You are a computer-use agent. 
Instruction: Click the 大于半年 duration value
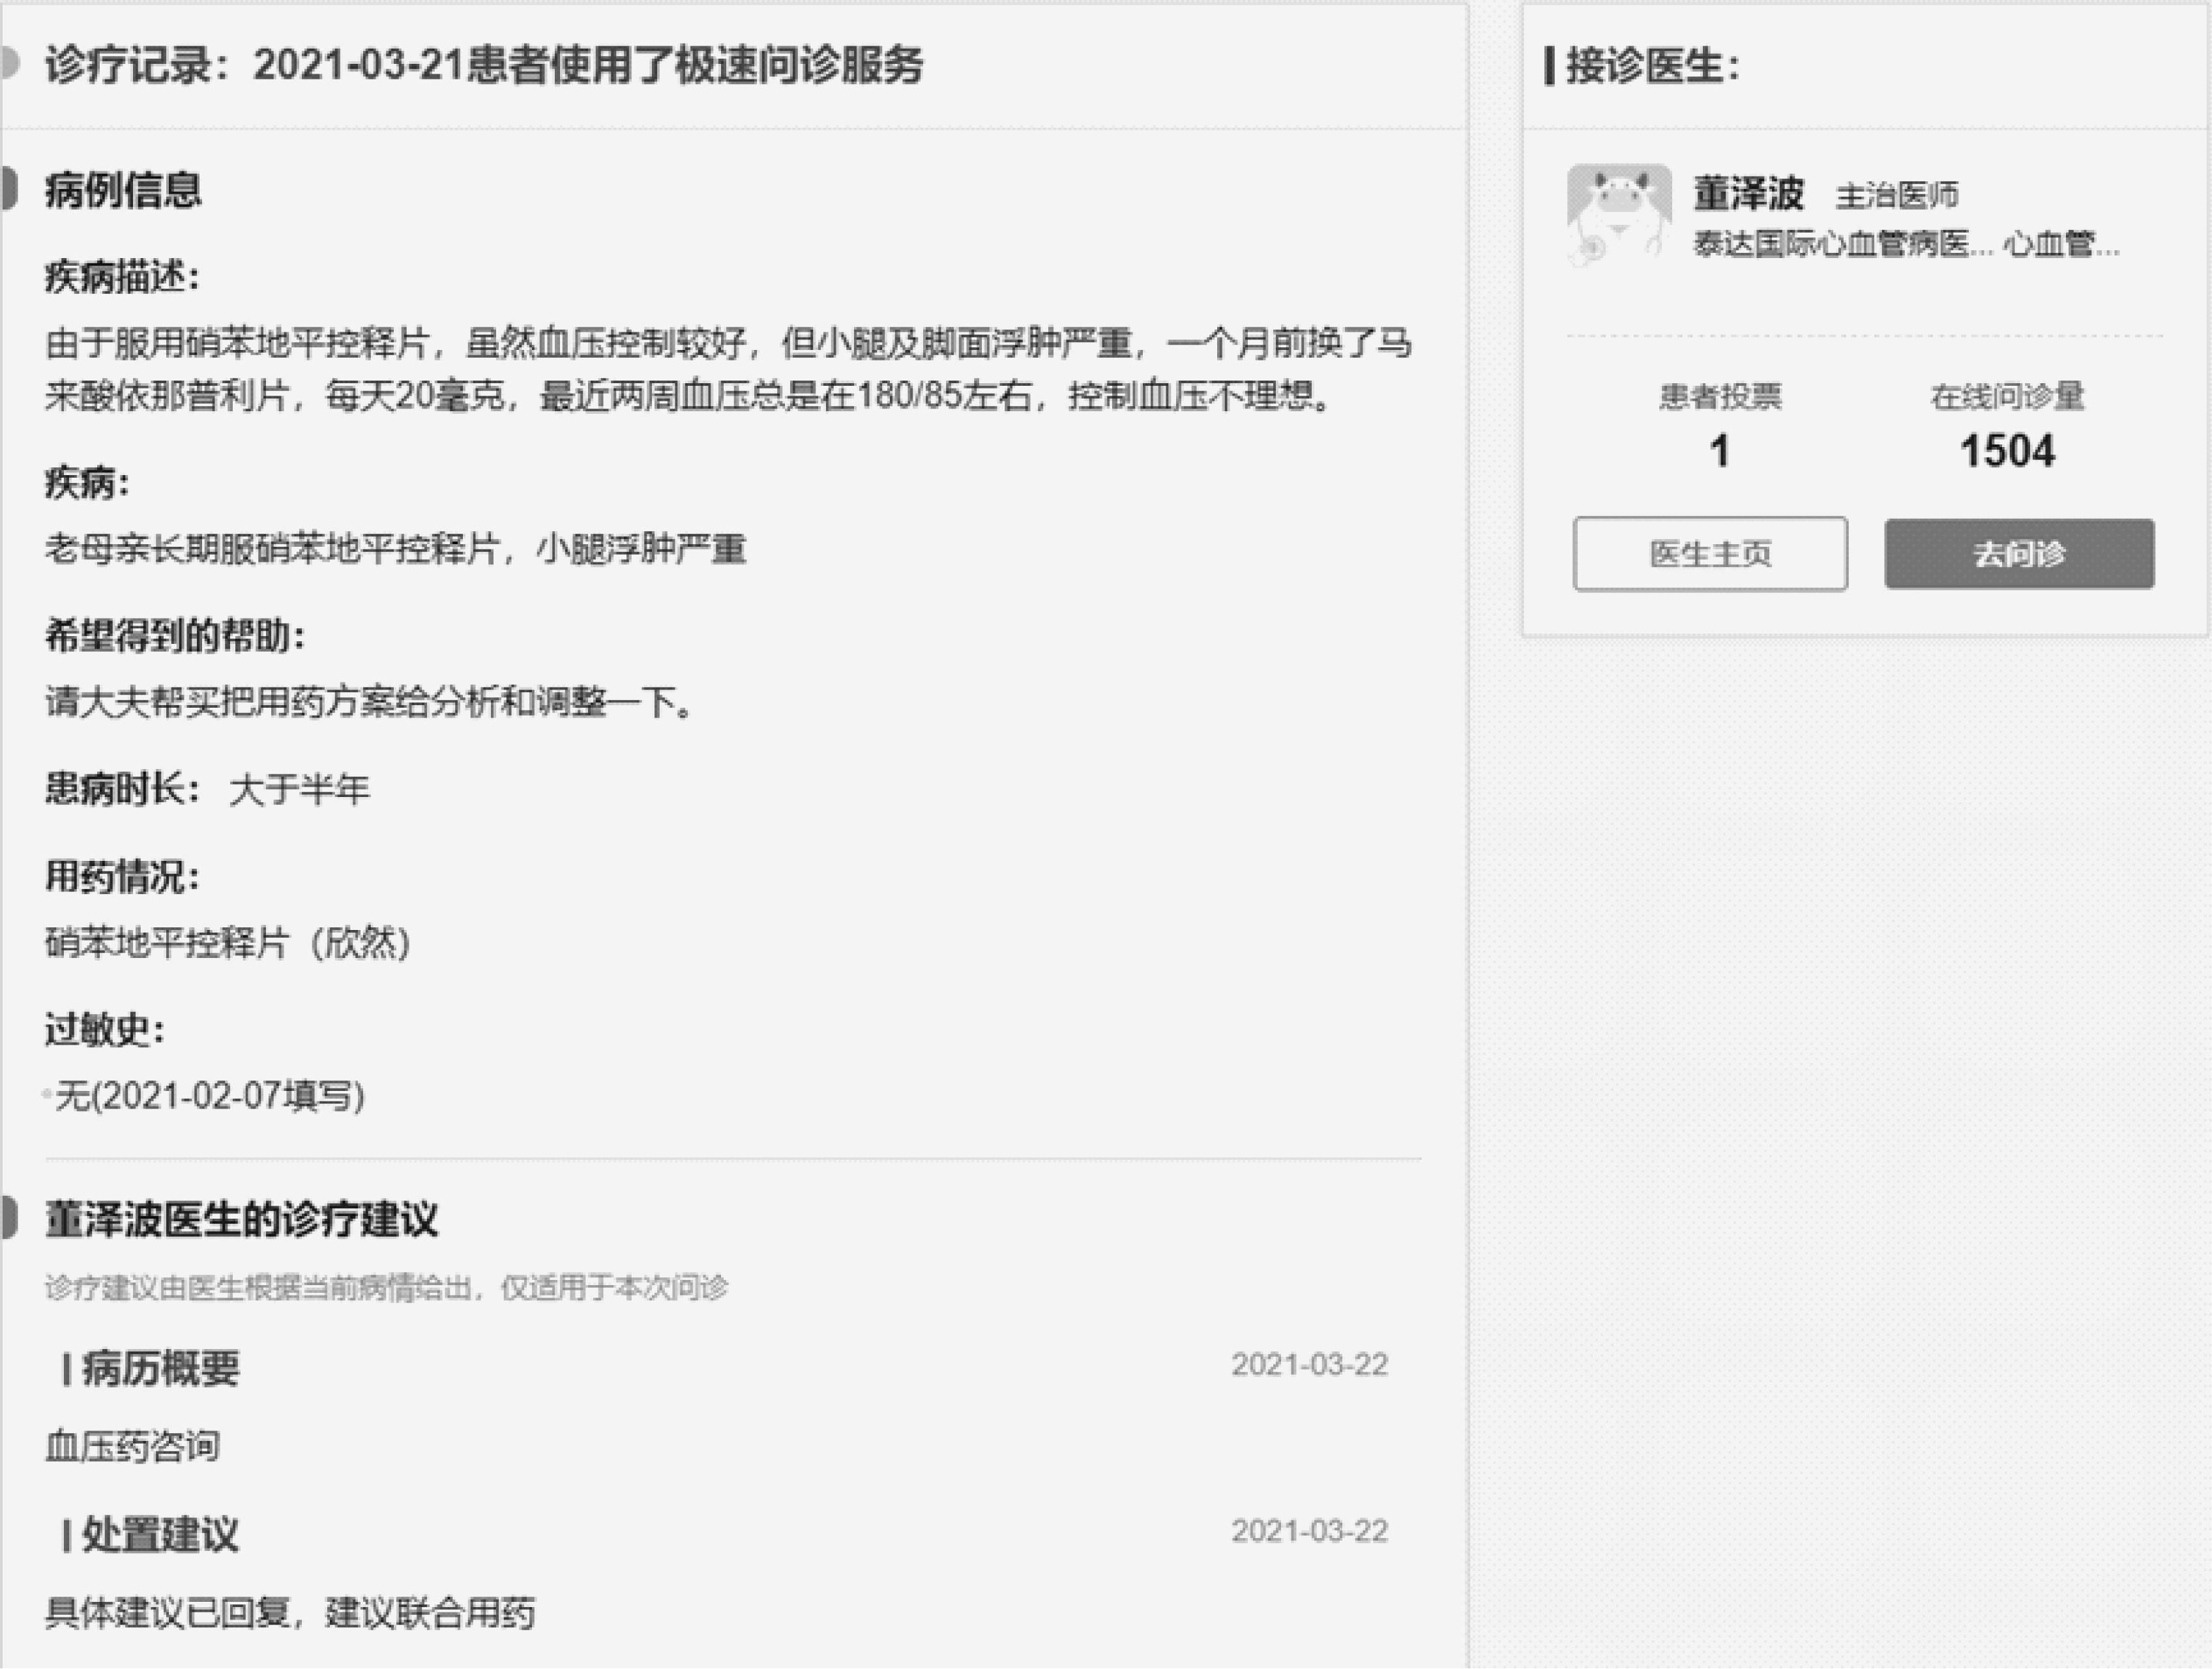[299, 789]
